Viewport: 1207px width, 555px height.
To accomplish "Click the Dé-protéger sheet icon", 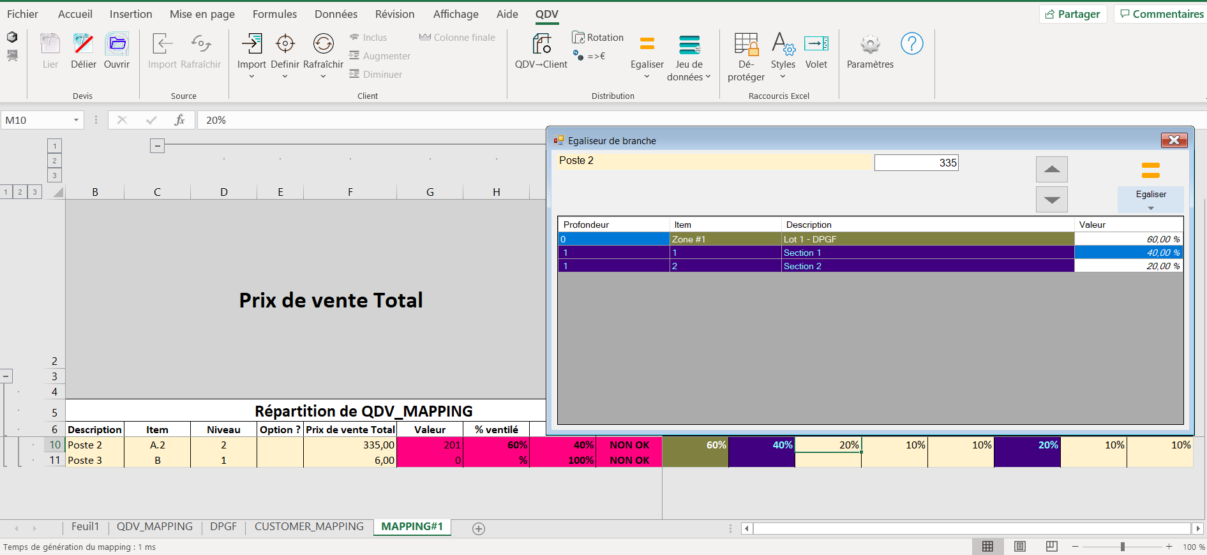I will point(746,44).
